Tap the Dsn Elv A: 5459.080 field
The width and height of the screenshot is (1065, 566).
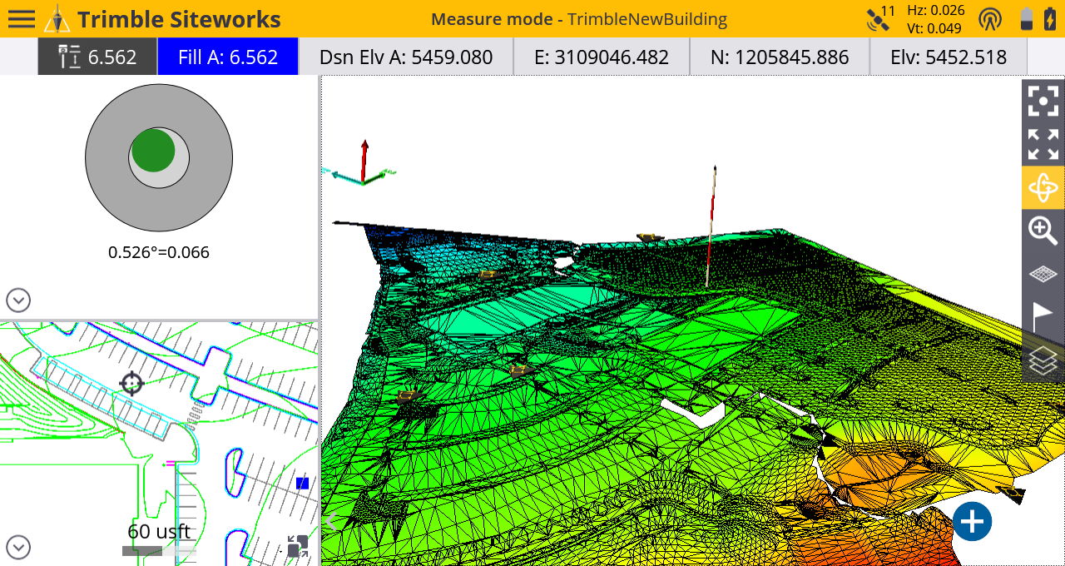(406, 57)
